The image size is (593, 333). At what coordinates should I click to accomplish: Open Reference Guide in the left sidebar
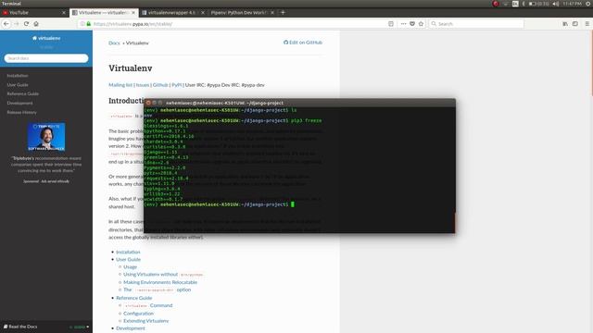pyautogui.click(x=22, y=93)
